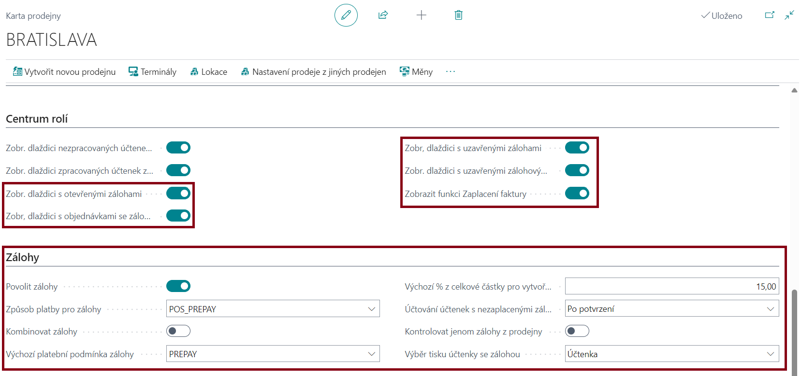The image size is (801, 376).
Task: Toggle Zobr. dlaždici s otevřenými zálohami
Action: click(x=178, y=193)
